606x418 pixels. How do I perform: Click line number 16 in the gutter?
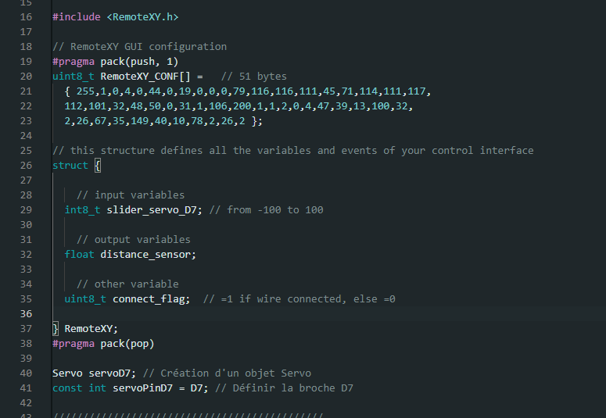pyautogui.click(x=26, y=17)
